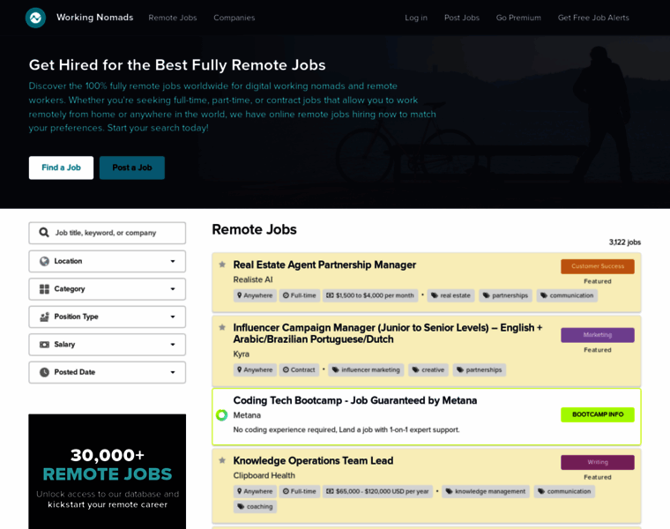Click the BOOTCAMP INFO button
This screenshot has height=529, width=670.
pyautogui.click(x=598, y=414)
